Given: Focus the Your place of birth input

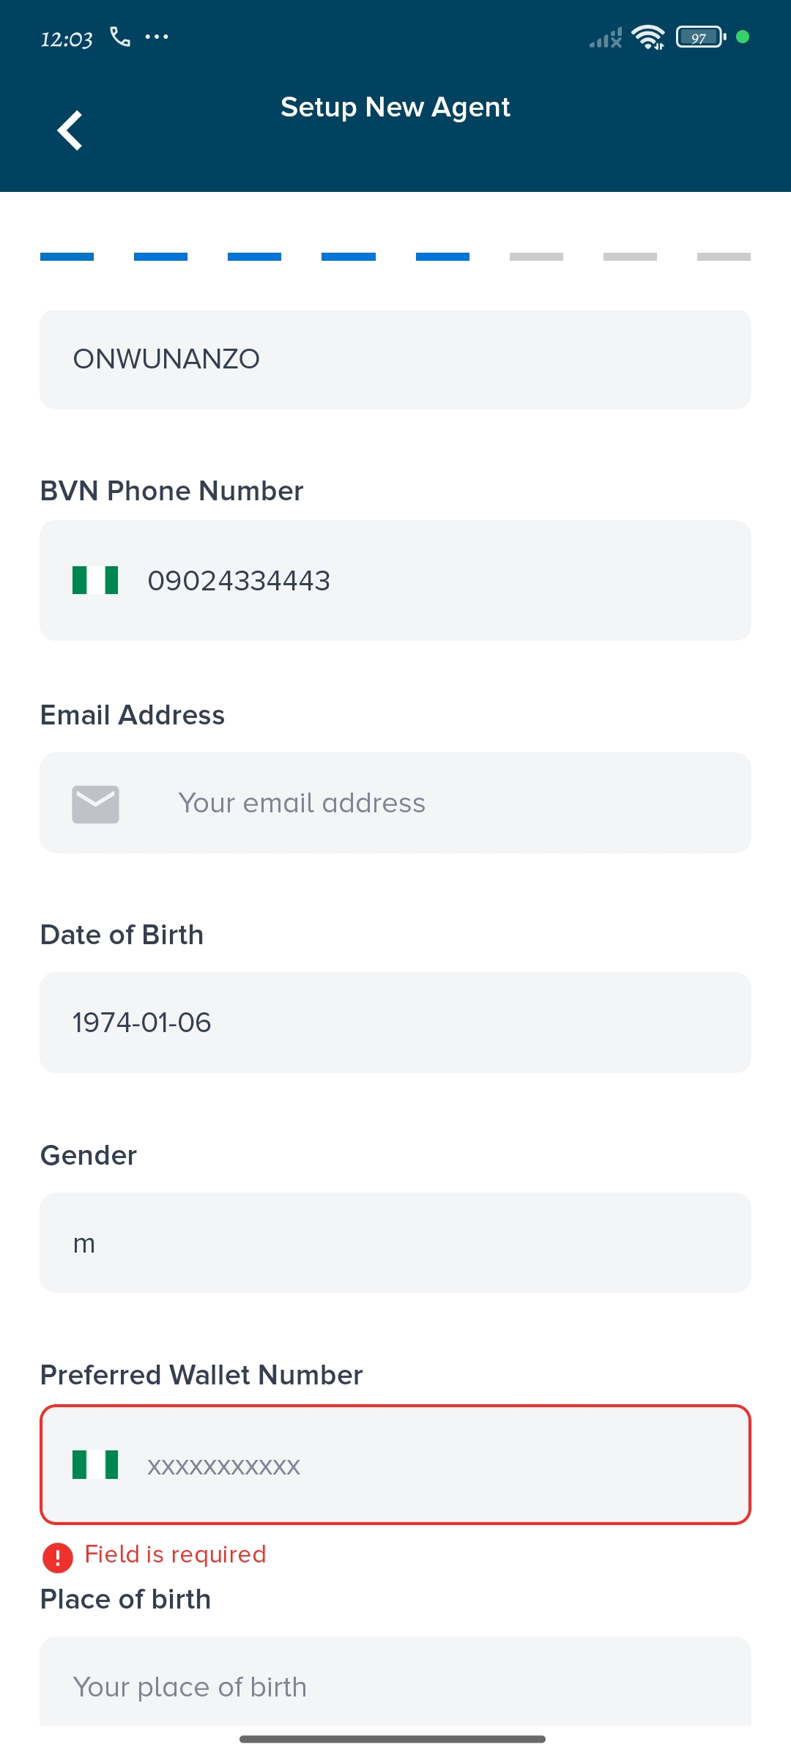Looking at the screenshot, I should pos(395,1686).
